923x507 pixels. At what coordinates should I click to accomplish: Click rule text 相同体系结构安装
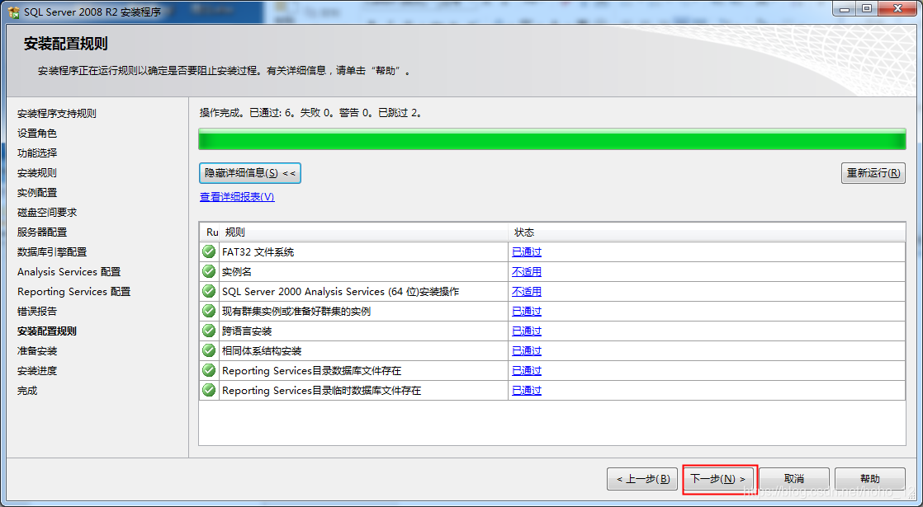point(262,350)
